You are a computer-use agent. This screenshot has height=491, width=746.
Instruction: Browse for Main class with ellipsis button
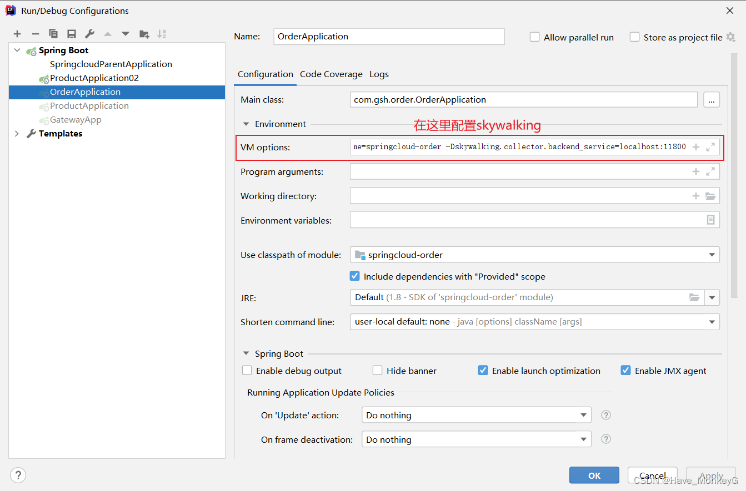pos(712,99)
